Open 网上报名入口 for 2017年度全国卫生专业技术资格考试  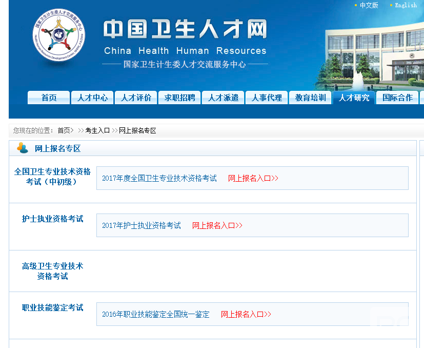coord(253,178)
